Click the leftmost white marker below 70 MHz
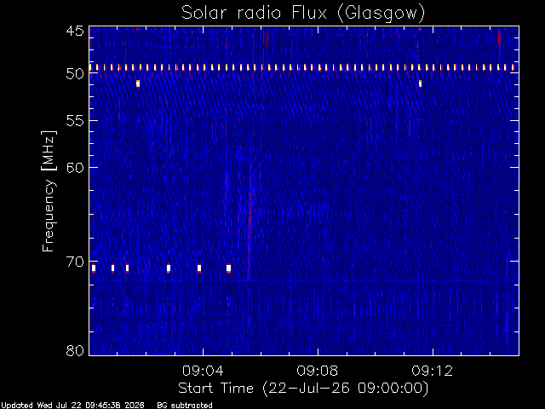Image resolution: width=545 pixels, height=409 pixels. coord(94,268)
